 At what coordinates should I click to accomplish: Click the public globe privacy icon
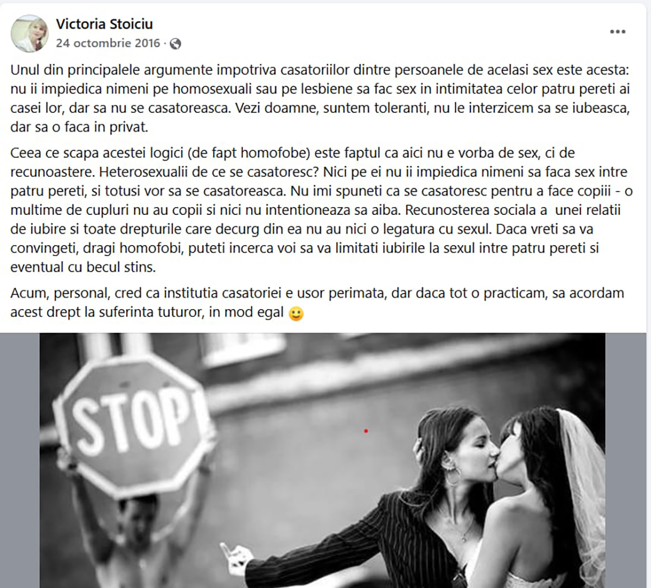175,44
